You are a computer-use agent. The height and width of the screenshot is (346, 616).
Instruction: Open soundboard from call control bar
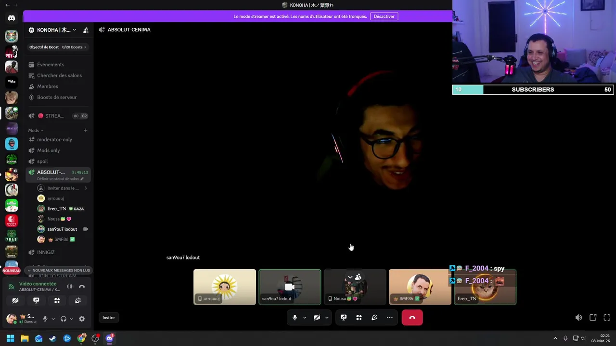374,318
